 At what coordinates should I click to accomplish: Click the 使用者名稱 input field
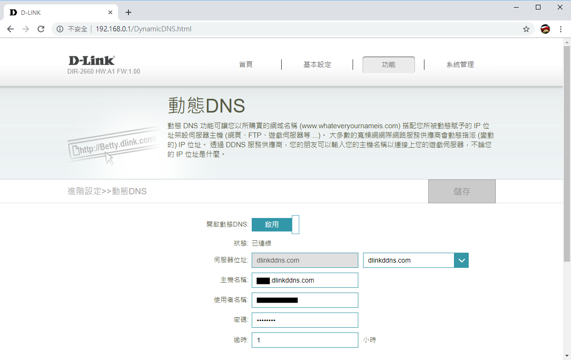pos(305,300)
